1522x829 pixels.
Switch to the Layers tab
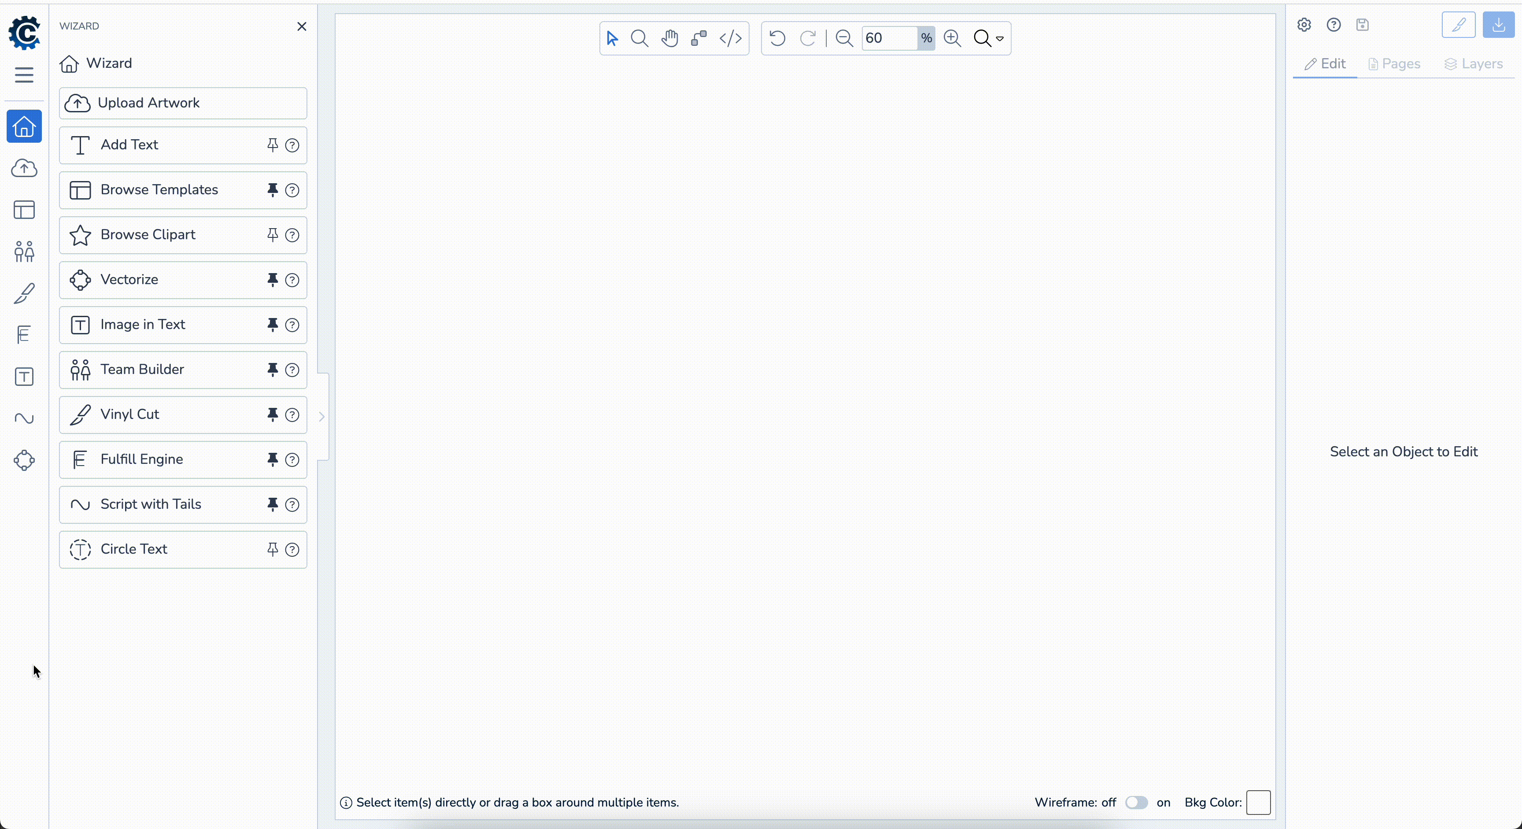point(1474,64)
